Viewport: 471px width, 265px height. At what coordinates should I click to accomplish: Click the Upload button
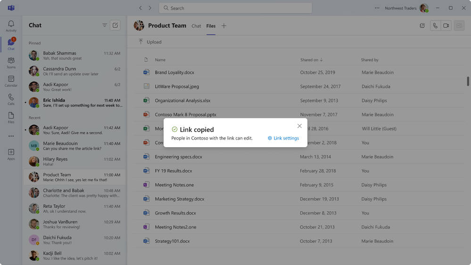(150, 42)
